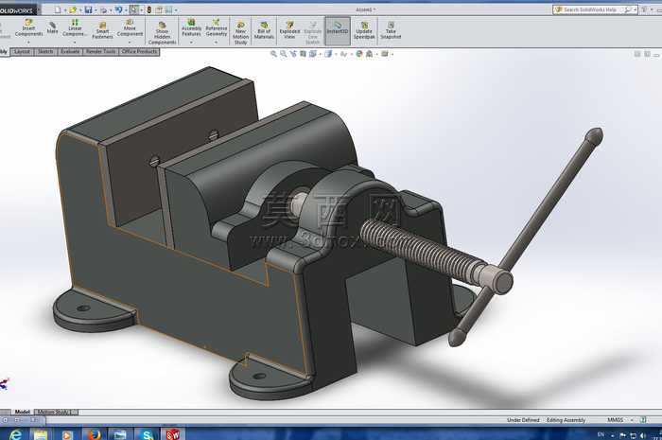Expand the Undo dropdown arrow
The image size is (662, 440).
[x=126, y=10]
